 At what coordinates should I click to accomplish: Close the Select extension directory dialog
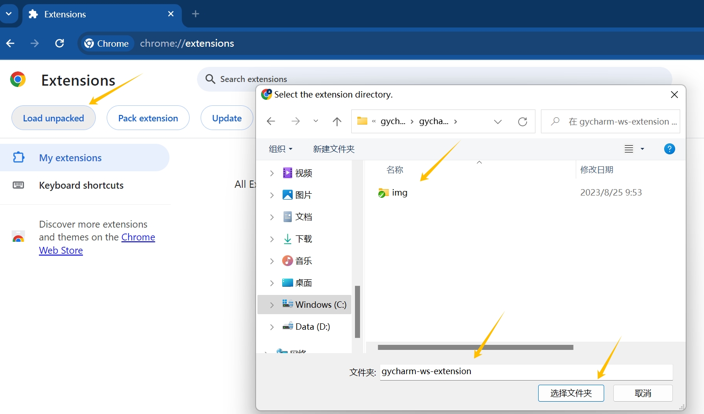pos(674,94)
